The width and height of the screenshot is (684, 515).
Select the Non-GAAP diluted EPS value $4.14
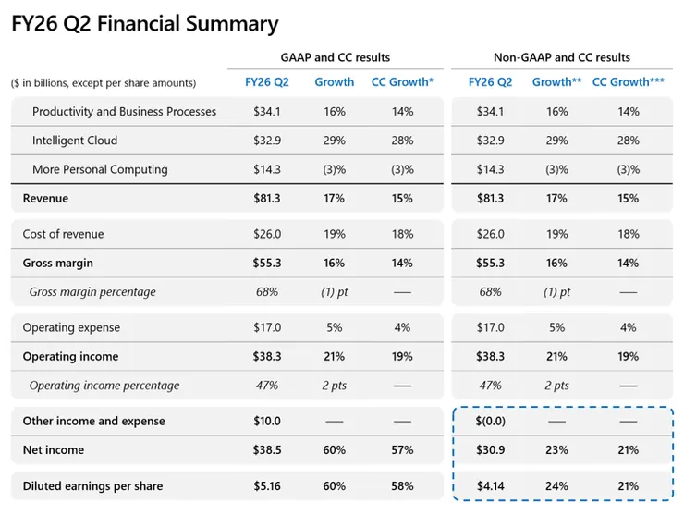pos(490,486)
